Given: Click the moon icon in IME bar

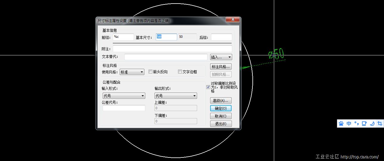Looking at the screenshot, I should pos(372,124).
